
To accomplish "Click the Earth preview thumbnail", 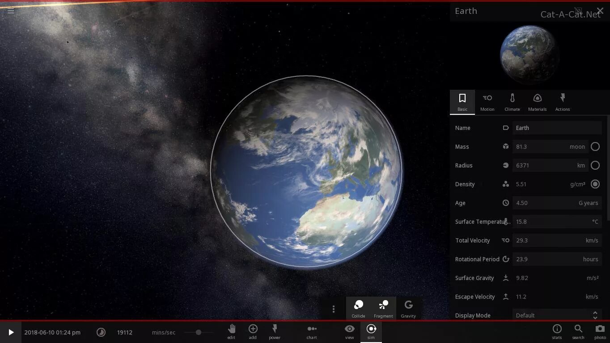I will 529,54.
